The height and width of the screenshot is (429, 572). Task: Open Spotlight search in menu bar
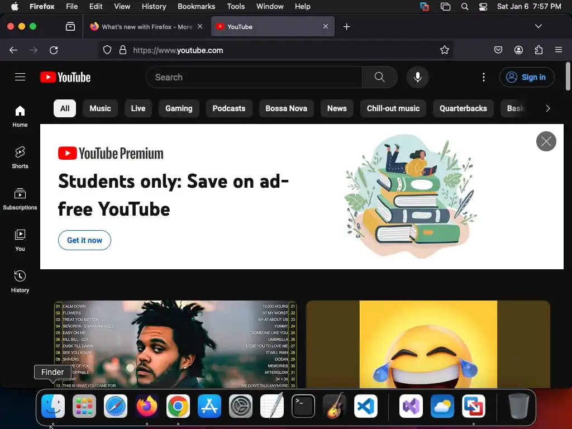click(x=465, y=7)
